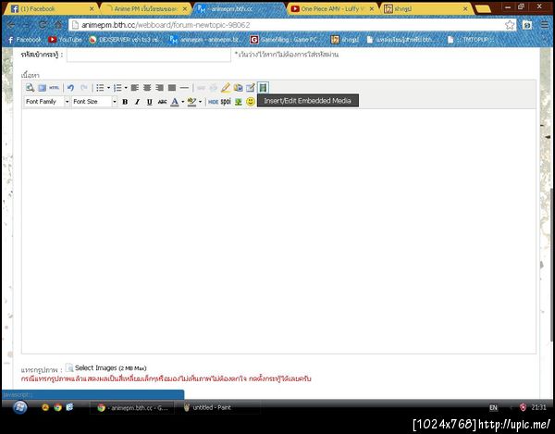Click the insert link chain icon
Screen dimensions: 555x434
point(201,88)
